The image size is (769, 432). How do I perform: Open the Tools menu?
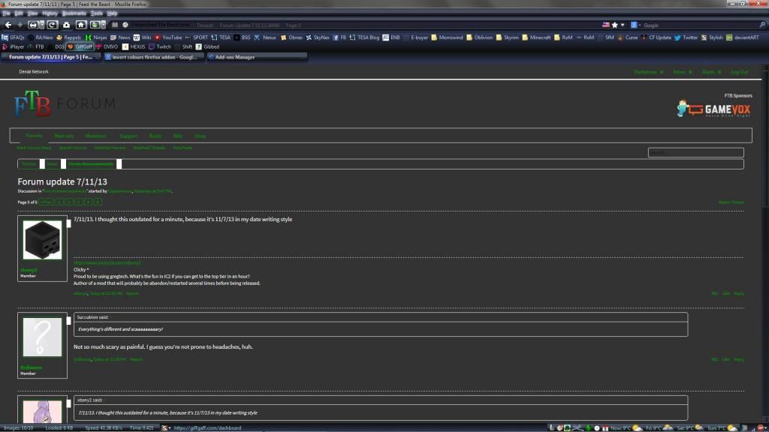(97, 13)
